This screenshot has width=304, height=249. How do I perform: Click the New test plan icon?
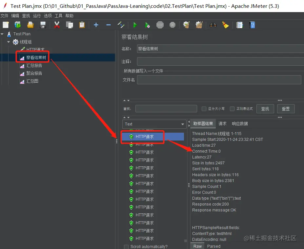coord(6,25)
